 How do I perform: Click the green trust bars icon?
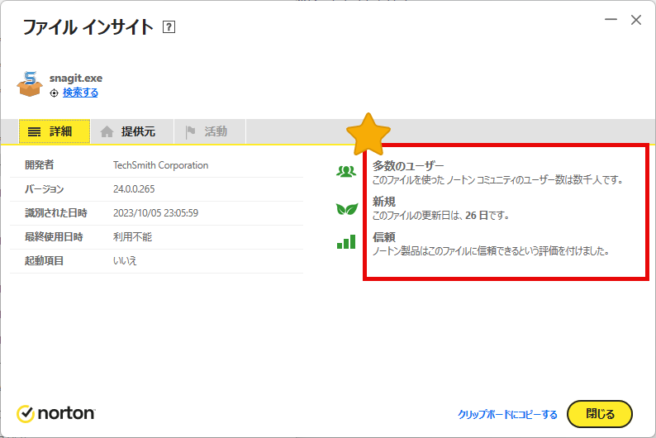[346, 241]
